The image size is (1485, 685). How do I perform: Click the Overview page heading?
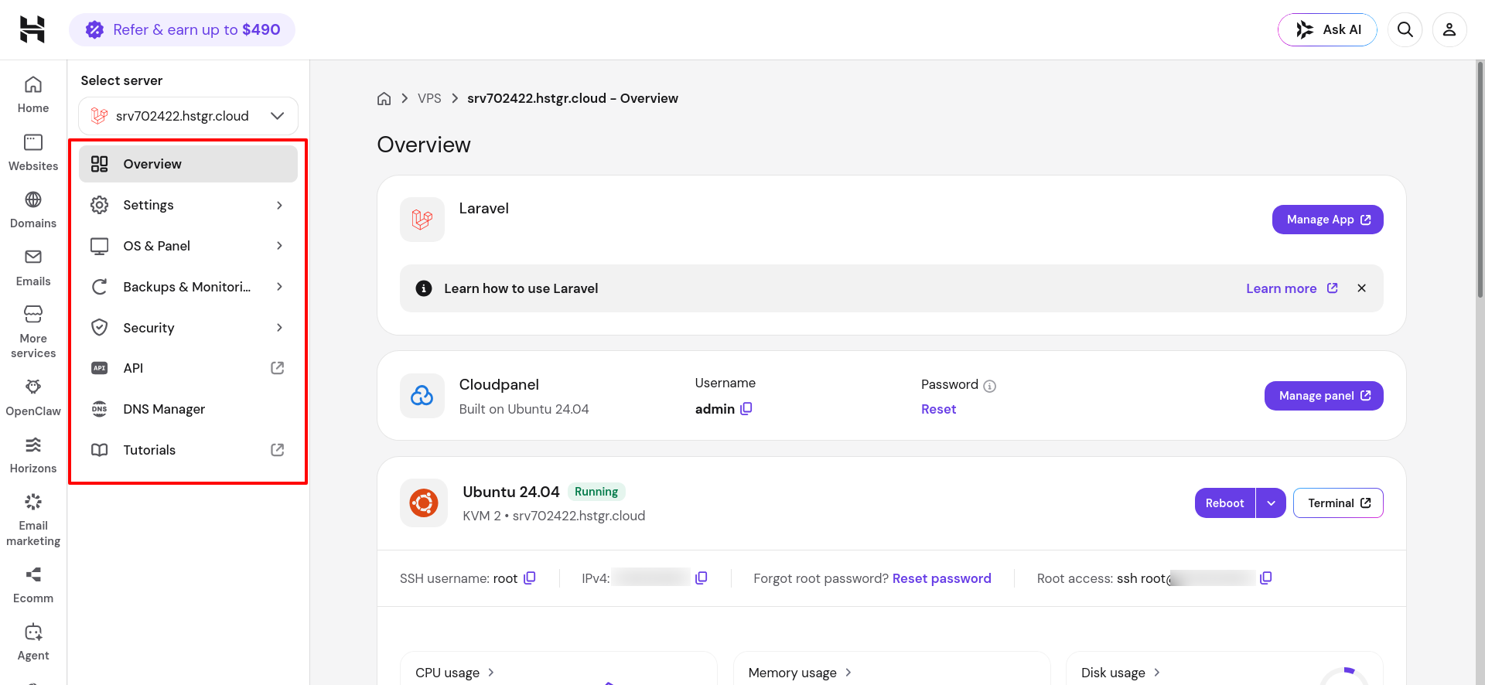424,145
